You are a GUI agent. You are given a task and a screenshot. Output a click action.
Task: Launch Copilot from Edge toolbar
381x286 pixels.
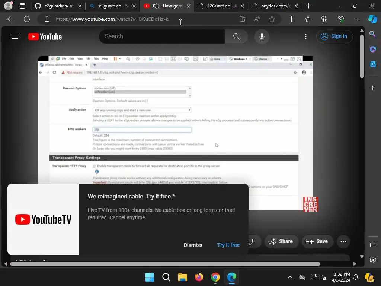(x=373, y=19)
